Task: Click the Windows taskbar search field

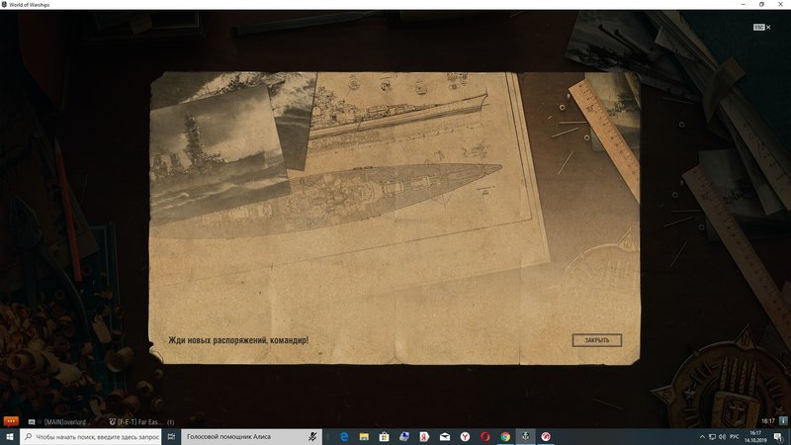Action: click(x=91, y=437)
